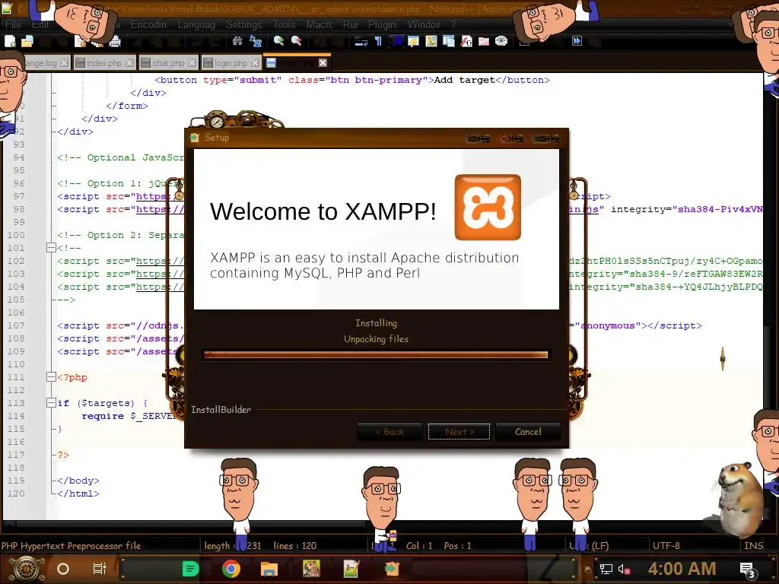The height and width of the screenshot is (584, 779).
Task: Toggle the Word wrap toolbar icon
Action: click(361, 41)
